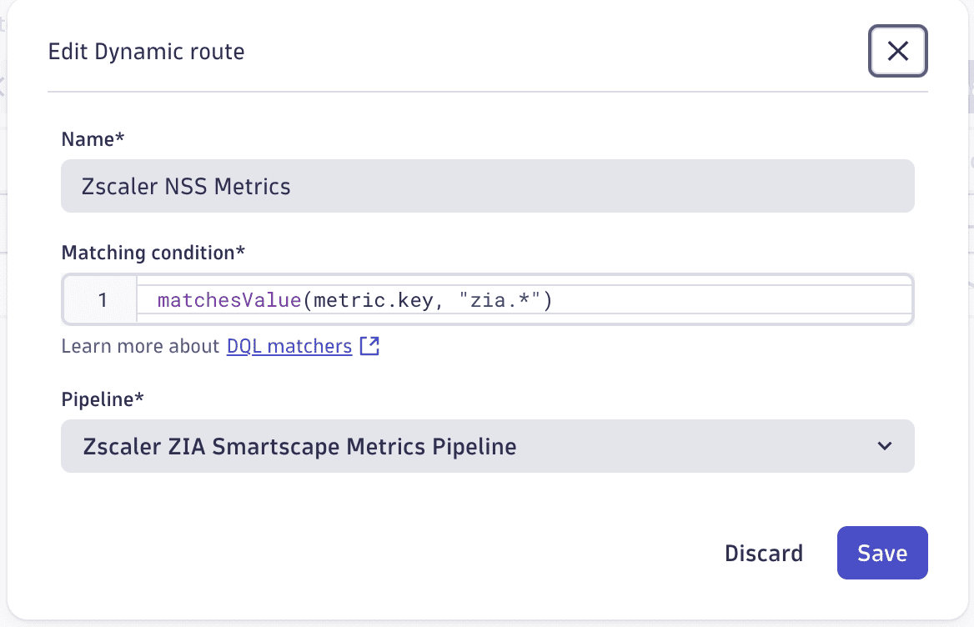Click line number 1 in the editor gutter

click(103, 300)
